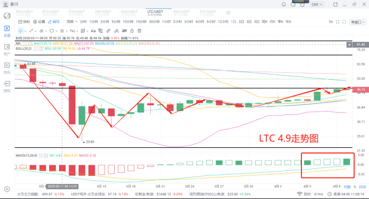The width and height of the screenshot is (369, 199).
Task: Expand horizontal lines tool options arrow
Action: pyautogui.click(x=67, y=31)
